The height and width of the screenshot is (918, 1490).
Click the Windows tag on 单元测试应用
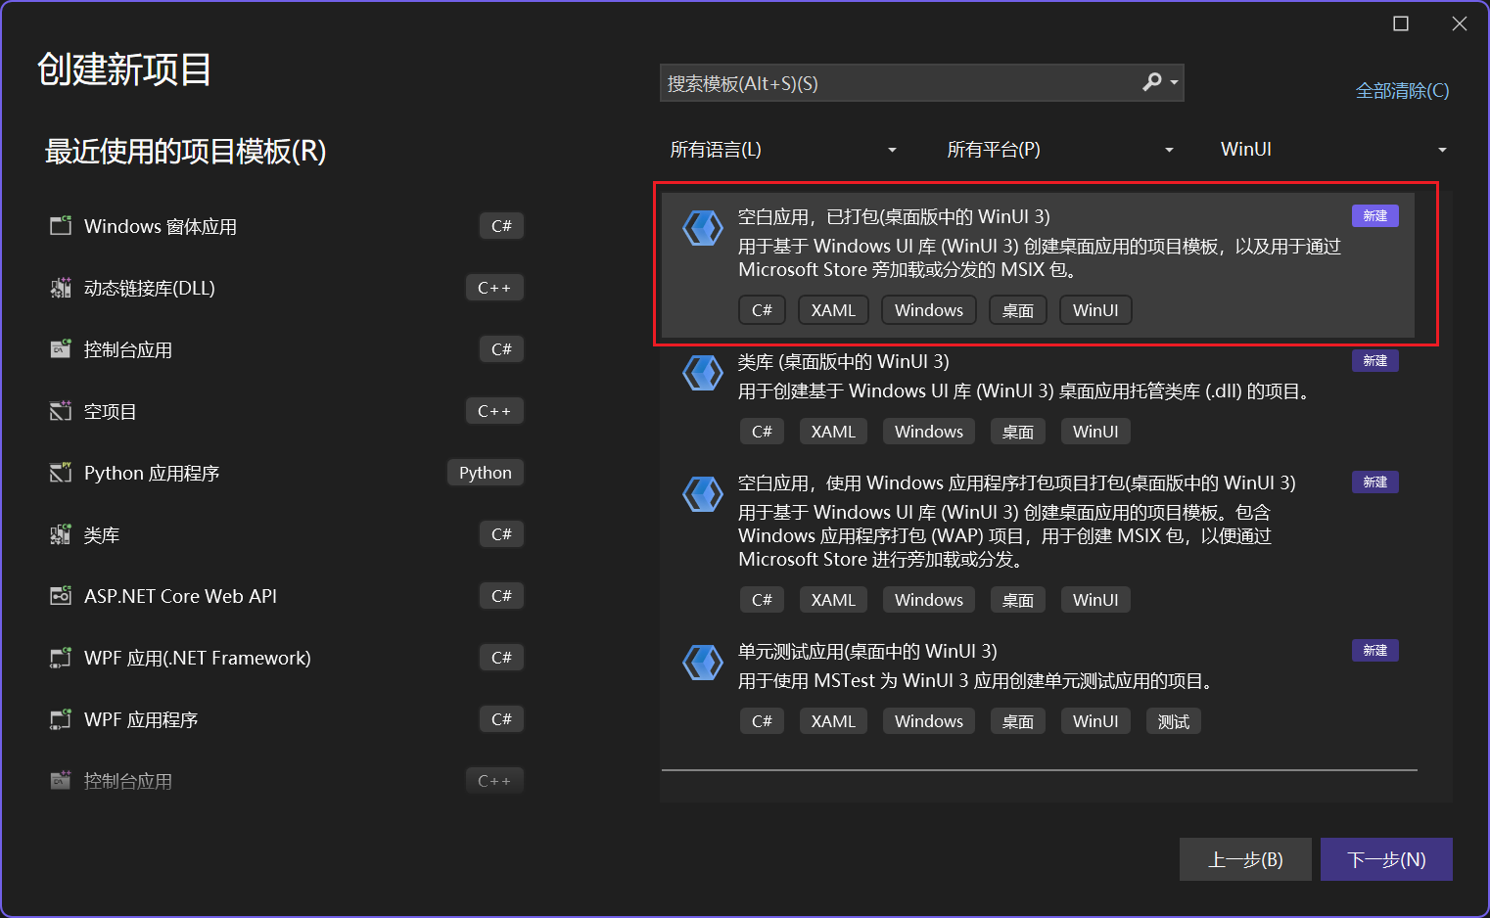point(929,721)
